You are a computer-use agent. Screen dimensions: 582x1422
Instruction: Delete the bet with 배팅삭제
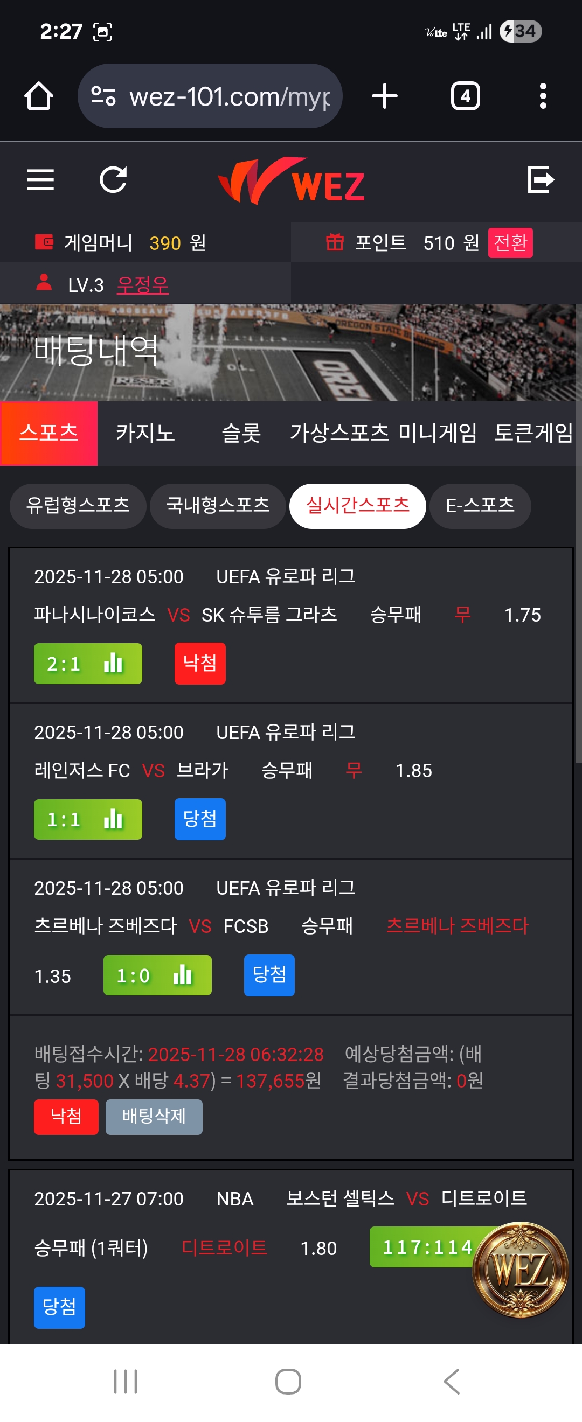click(154, 1117)
